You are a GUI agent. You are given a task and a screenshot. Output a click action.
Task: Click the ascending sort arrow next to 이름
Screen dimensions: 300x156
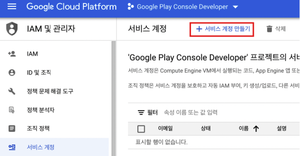pos(256,129)
